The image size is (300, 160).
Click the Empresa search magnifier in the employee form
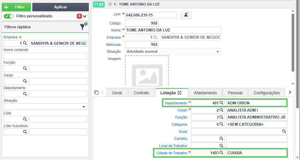click(x=155, y=37)
